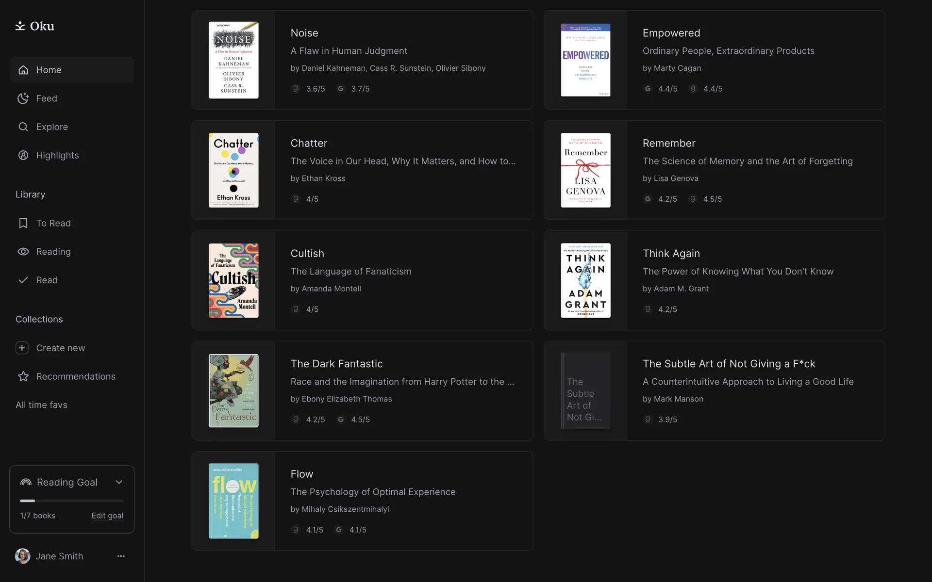
Task: Click the Reading eye icon
Action: [23, 252]
